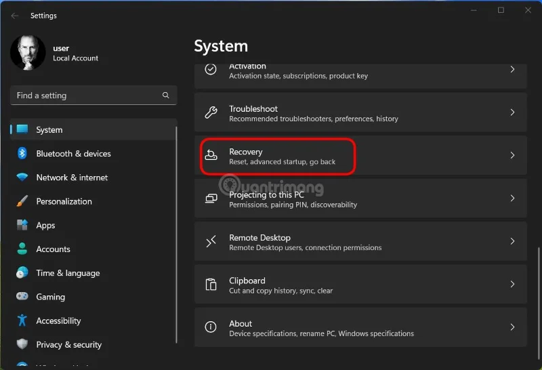Click 'Reset, advanced startup, go back' text
The image size is (542, 370).
(282, 162)
